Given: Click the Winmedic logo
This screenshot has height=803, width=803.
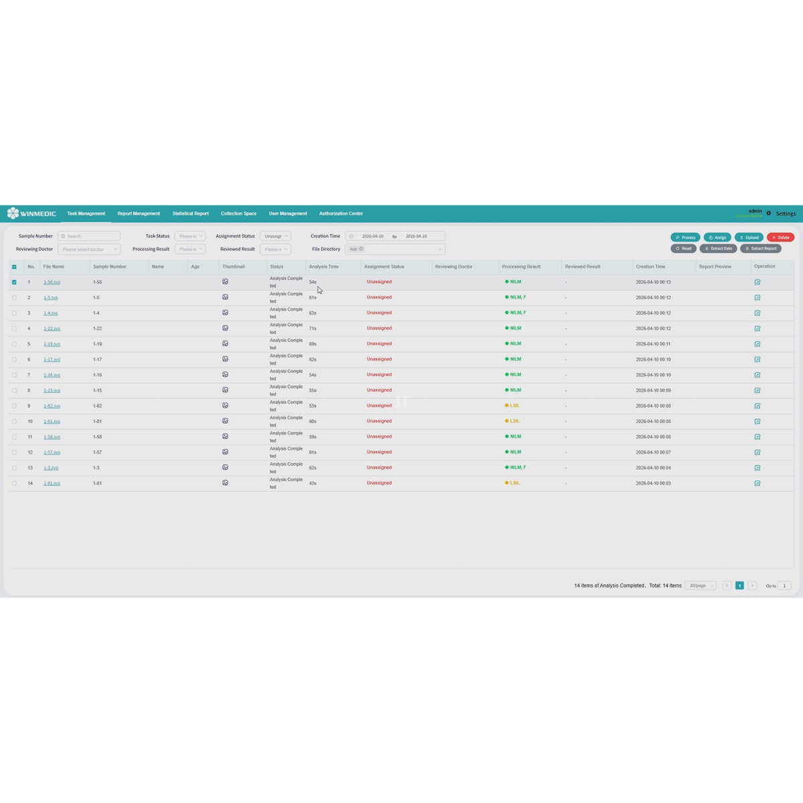Looking at the screenshot, I should point(31,213).
